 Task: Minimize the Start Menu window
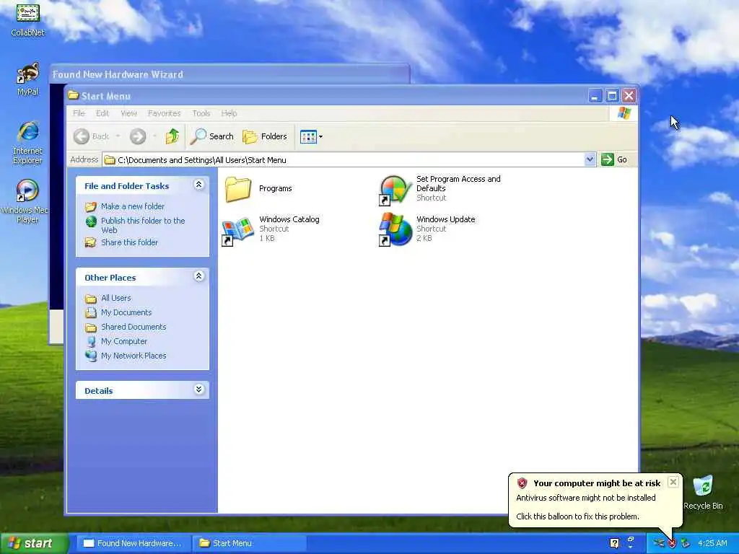(595, 96)
